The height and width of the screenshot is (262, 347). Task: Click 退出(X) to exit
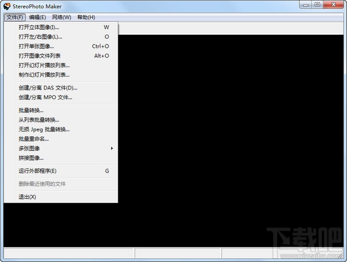pyautogui.click(x=61, y=197)
